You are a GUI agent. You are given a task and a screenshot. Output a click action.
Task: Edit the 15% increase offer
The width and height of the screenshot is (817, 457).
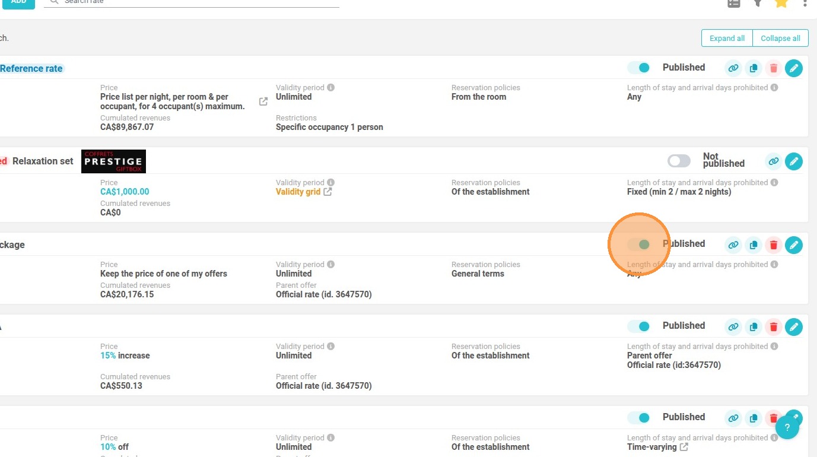point(794,326)
